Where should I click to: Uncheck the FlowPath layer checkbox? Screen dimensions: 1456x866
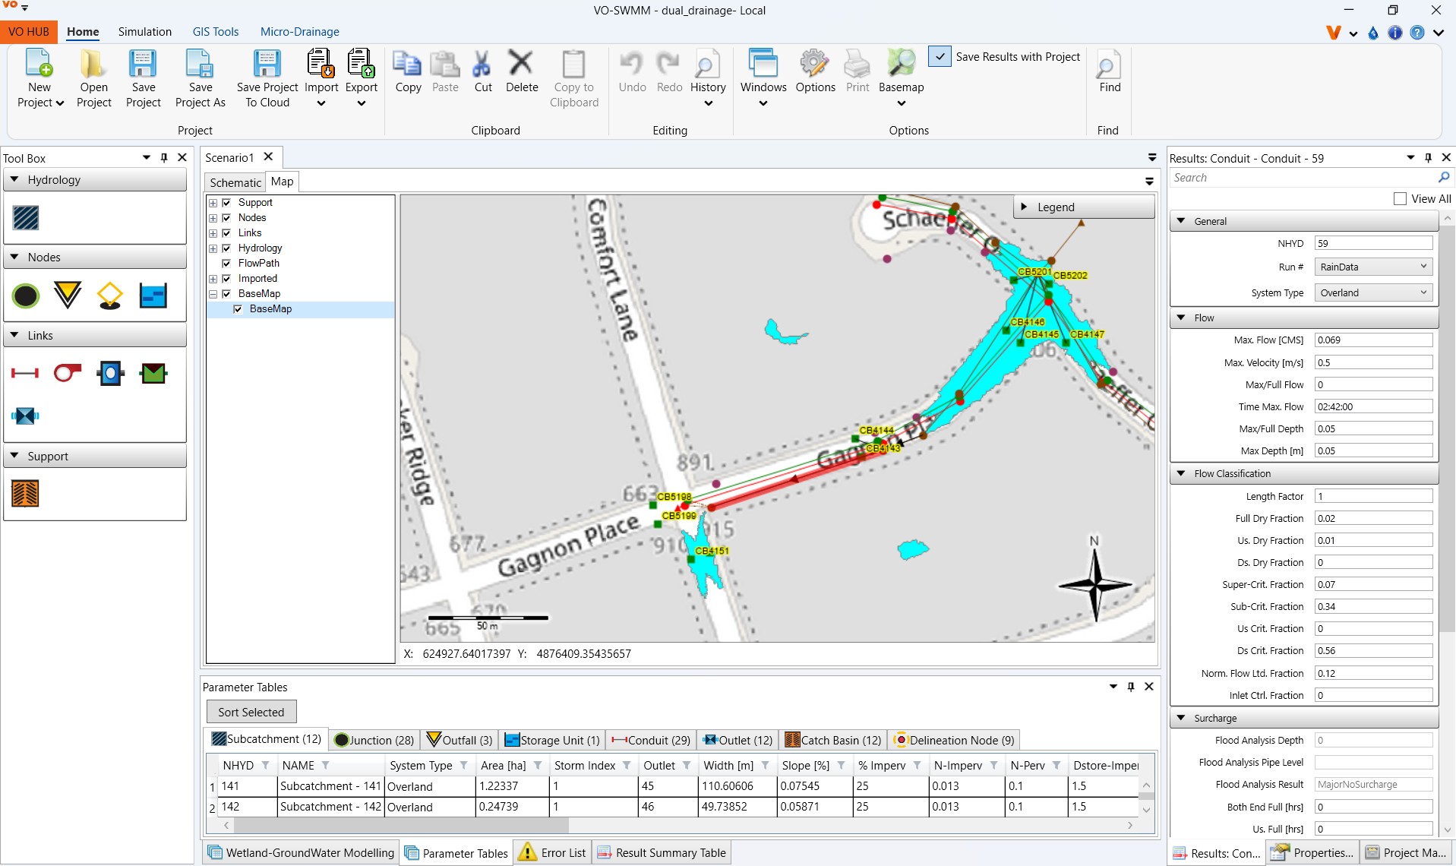tap(226, 264)
